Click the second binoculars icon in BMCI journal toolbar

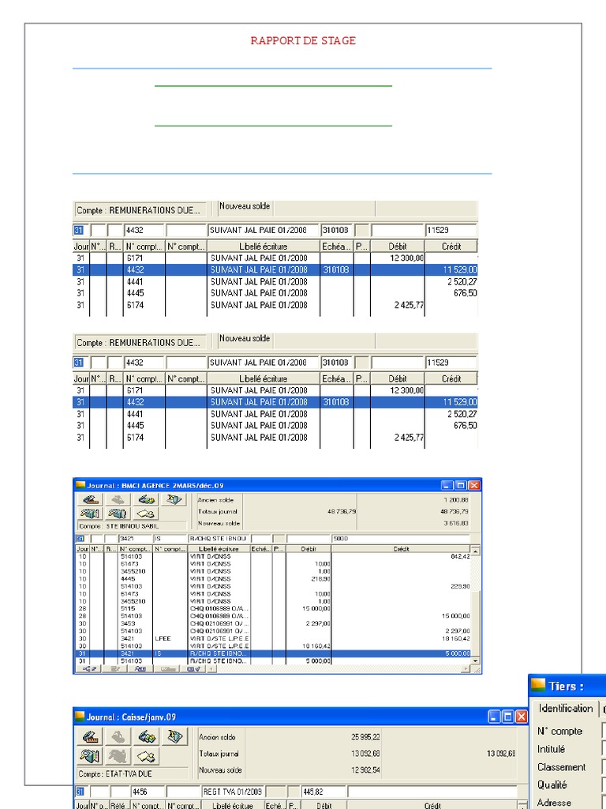[118, 514]
